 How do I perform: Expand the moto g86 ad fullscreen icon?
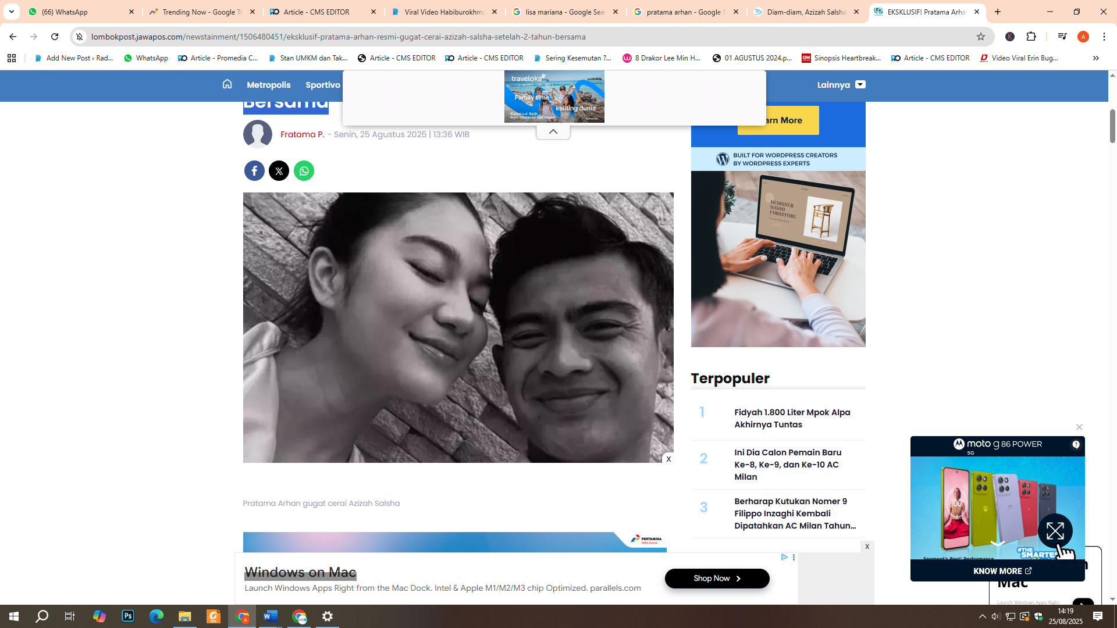[1055, 531]
